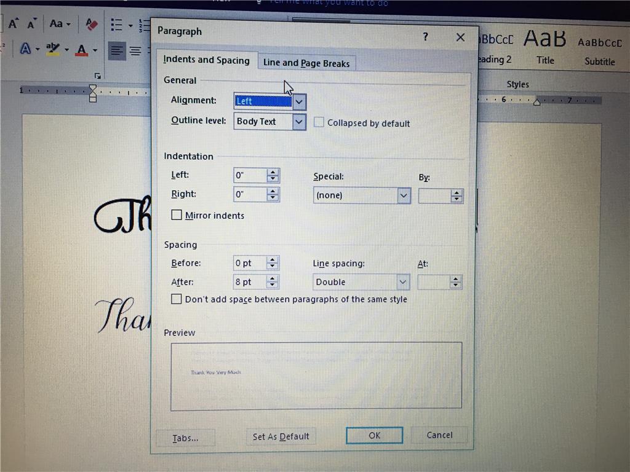Screen dimensions: 630x472
Task: Click the Left indentation input field
Action: 250,175
